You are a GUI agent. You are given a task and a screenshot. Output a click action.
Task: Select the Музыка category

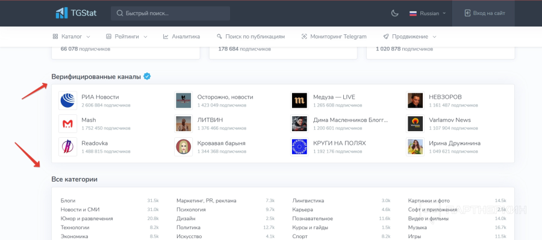point(417,227)
